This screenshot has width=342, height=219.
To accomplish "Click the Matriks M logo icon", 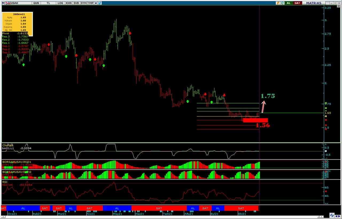I will [3, 3].
